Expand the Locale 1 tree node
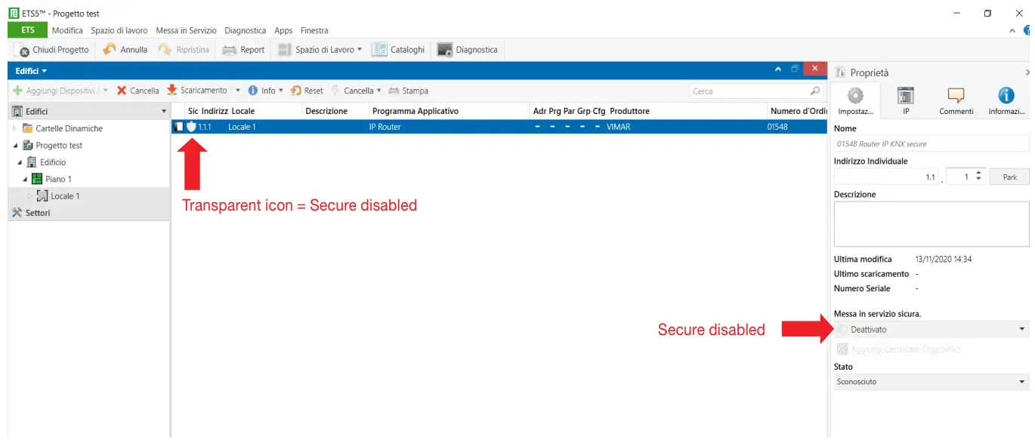 (30, 196)
